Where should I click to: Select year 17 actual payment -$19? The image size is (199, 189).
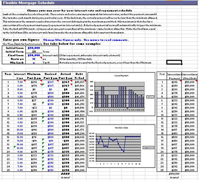click(x=66, y=141)
